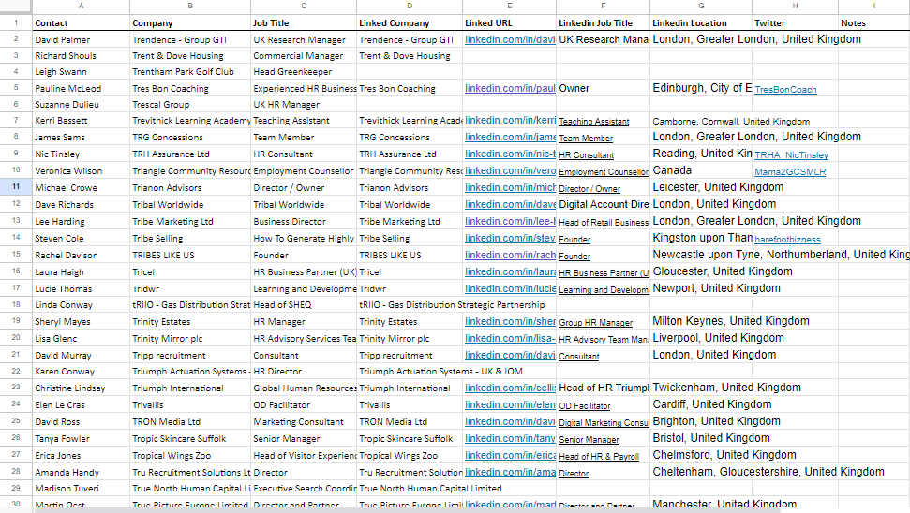Click the Chelmsford, United Kingdom location cell

tap(701, 455)
